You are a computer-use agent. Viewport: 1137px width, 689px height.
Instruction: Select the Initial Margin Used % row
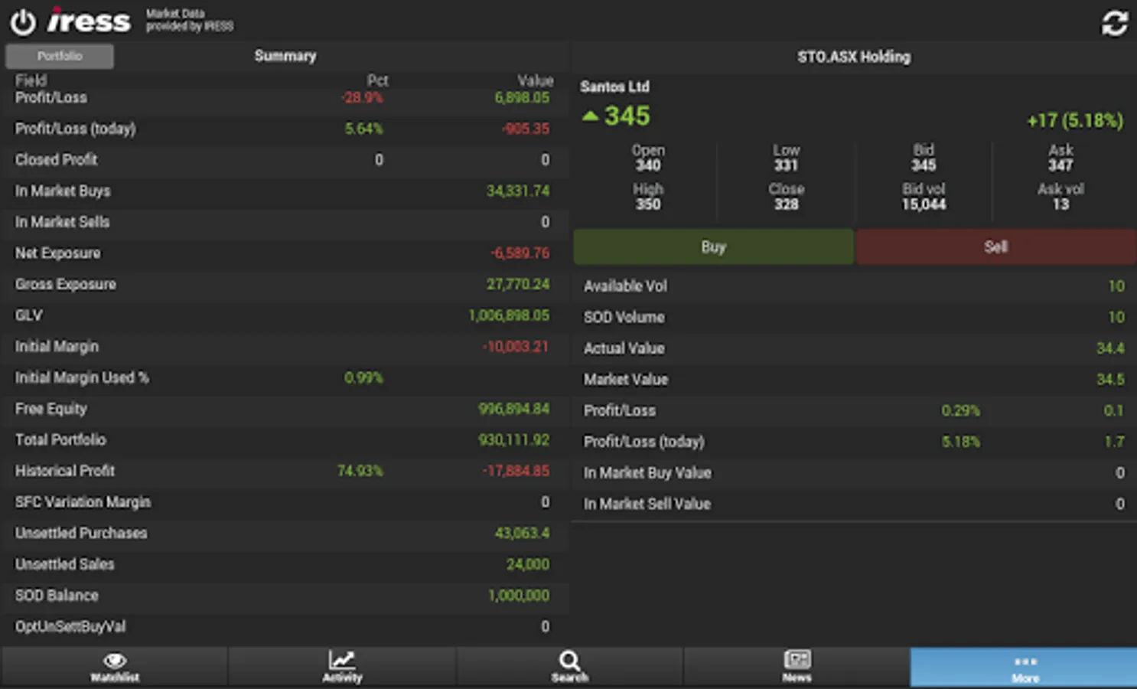point(285,377)
